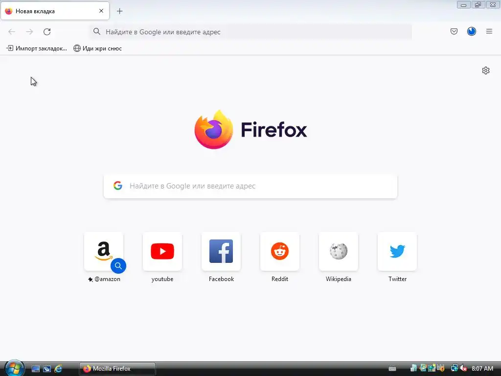Open the Reddit shortcut tile
The image size is (501, 376).
point(280,251)
